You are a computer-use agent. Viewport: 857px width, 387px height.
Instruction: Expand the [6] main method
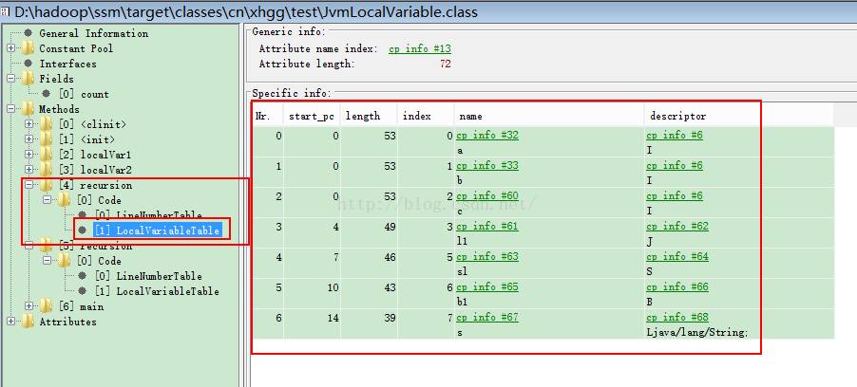pos(29,306)
